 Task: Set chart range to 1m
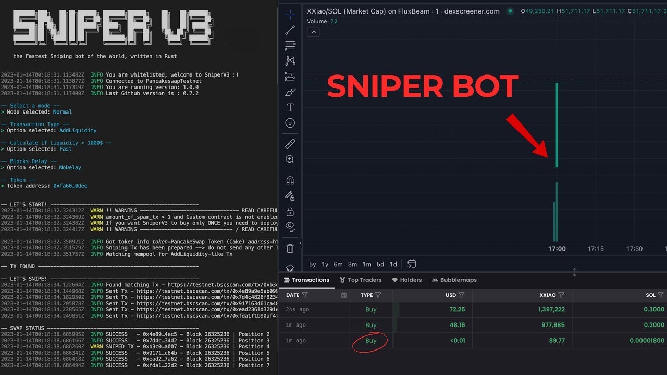(367, 264)
